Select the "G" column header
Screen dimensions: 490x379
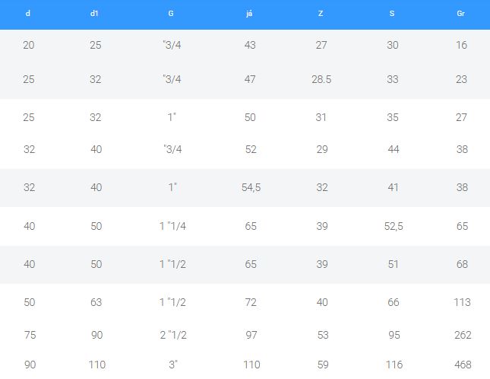pos(172,14)
